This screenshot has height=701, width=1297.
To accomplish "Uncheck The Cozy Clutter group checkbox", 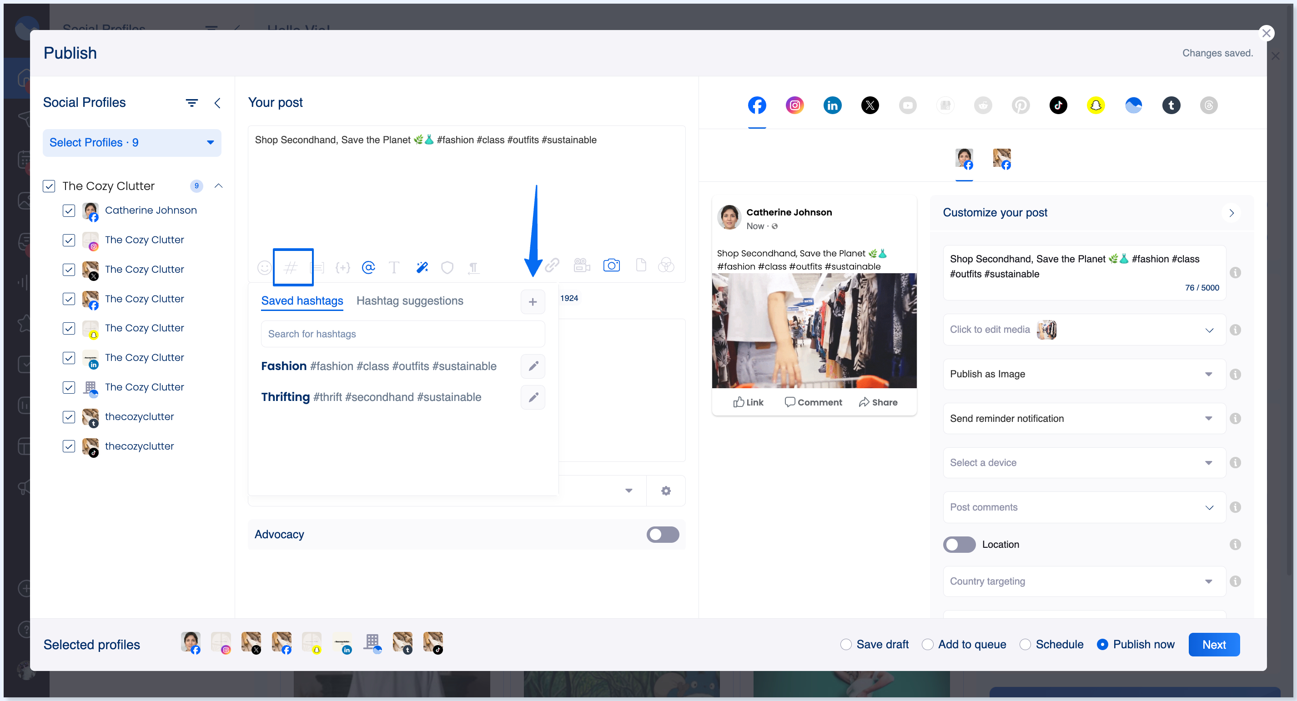I will click(x=49, y=186).
